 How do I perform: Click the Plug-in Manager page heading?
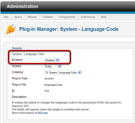point(69,29)
